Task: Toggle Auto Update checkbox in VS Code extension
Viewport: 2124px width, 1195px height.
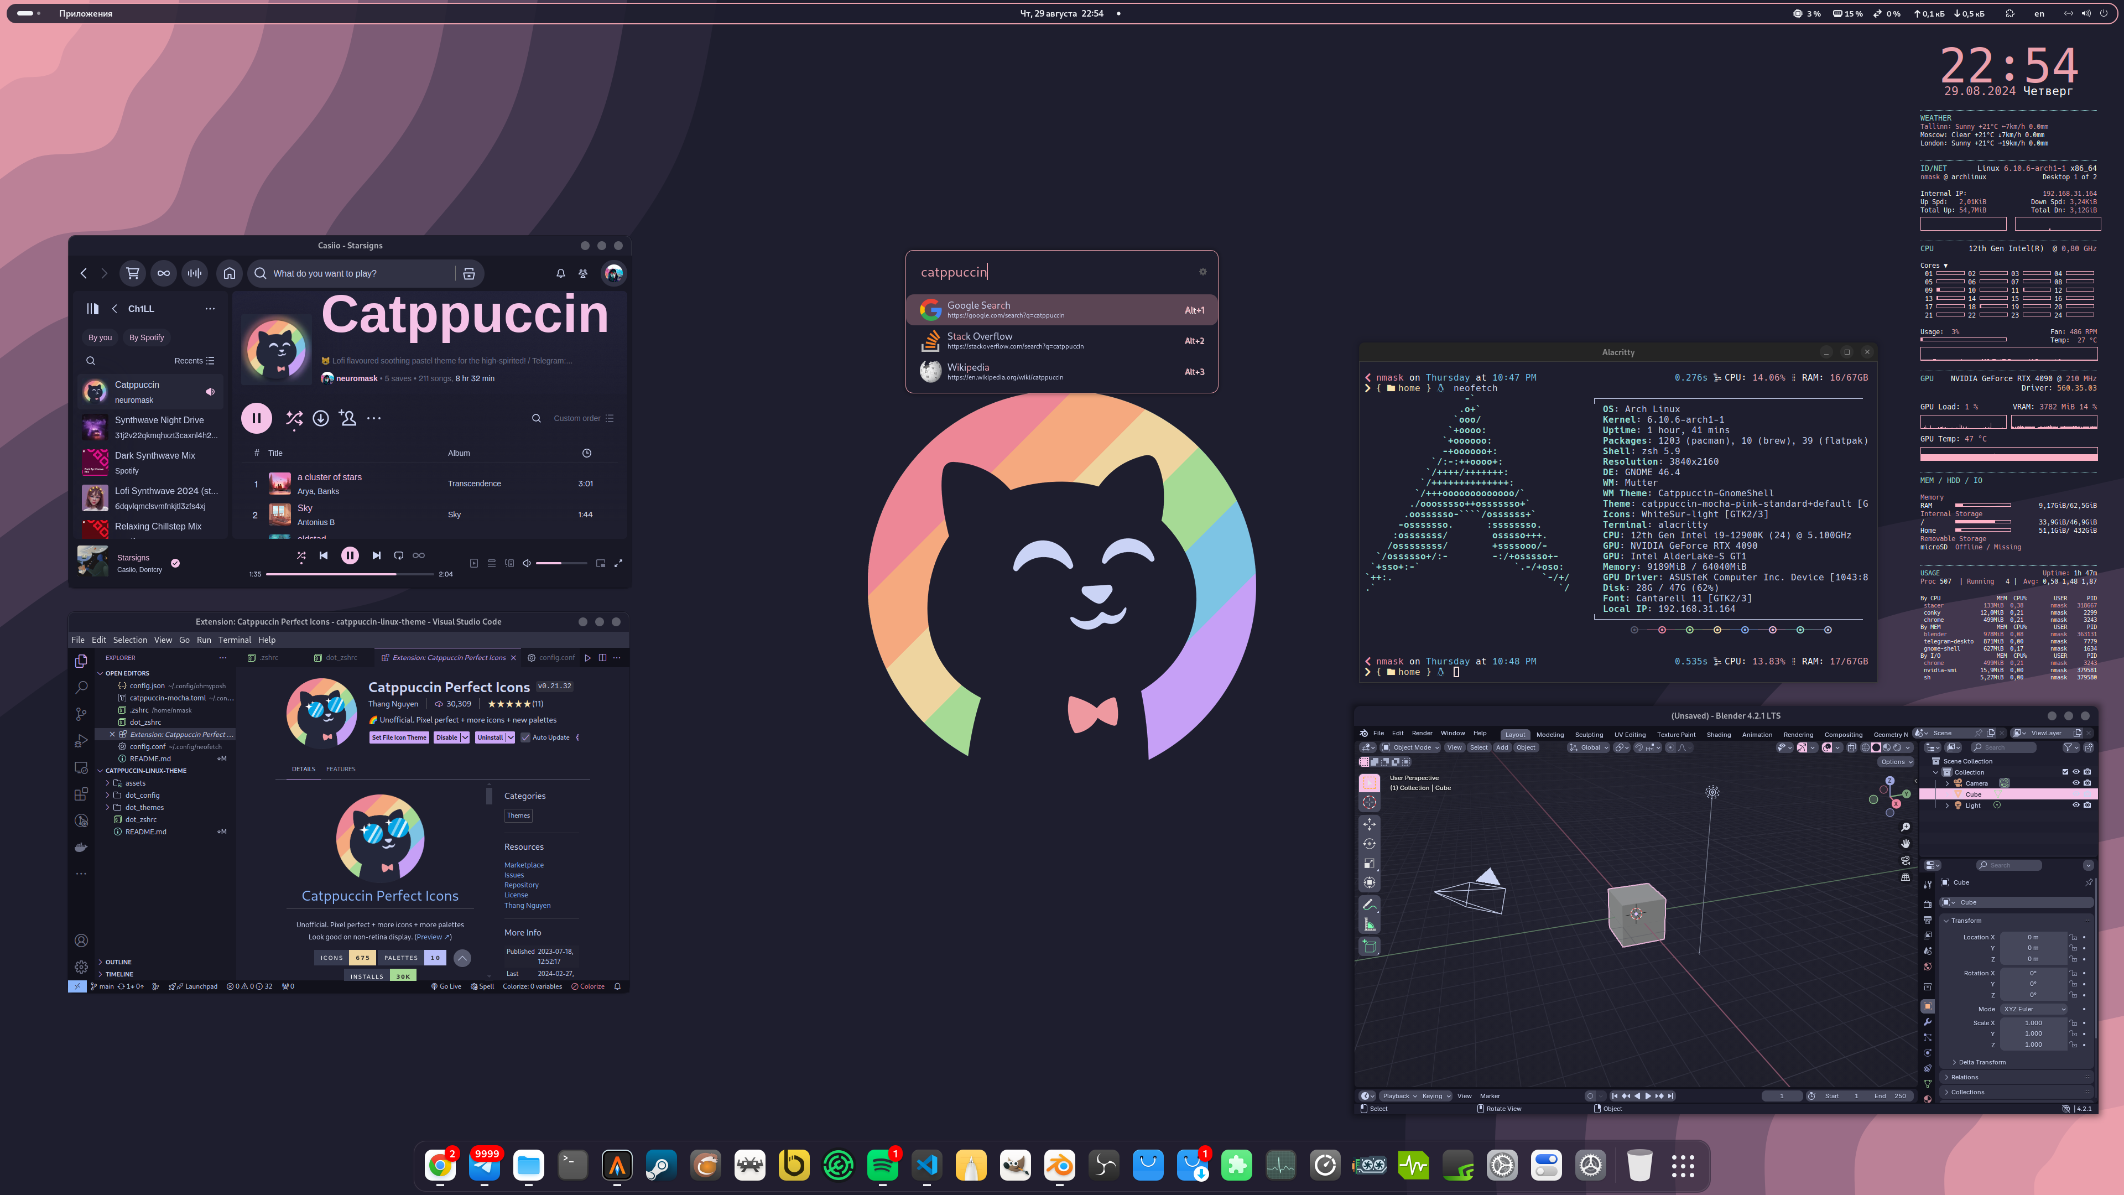Action: 525,737
